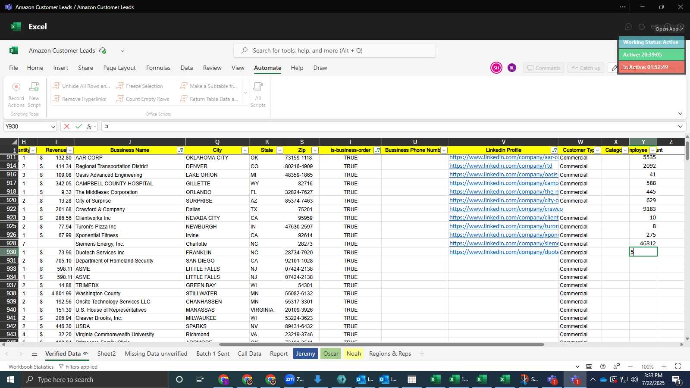Click the 100% zoom level
690x388 pixels.
(x=647, y=367)
